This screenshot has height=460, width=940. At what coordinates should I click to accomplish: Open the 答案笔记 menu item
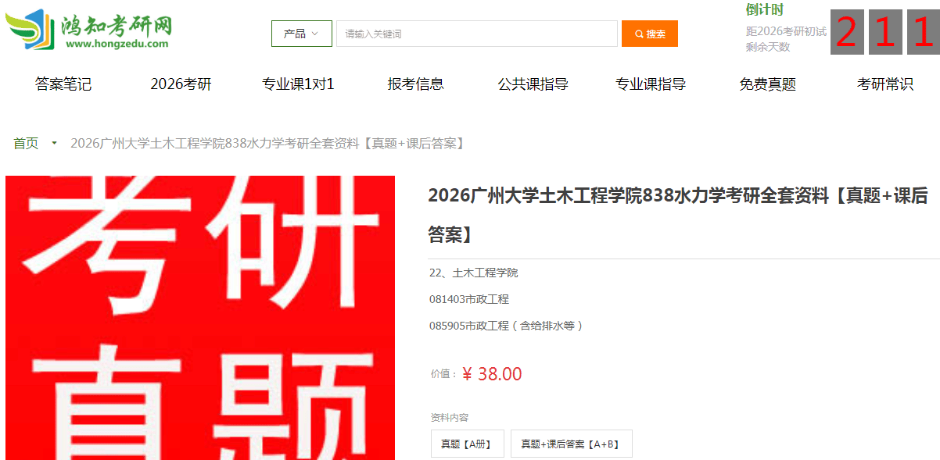coord(63,84)
